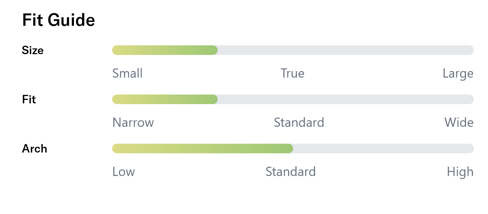Pick the Low arch label
Screen dimensions: 488x214
point(124,171)
